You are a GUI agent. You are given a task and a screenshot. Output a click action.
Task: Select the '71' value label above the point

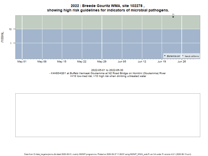[x=173, y=15]
